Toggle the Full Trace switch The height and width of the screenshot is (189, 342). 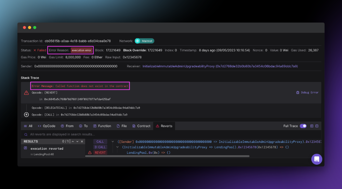tap(303, 126)
